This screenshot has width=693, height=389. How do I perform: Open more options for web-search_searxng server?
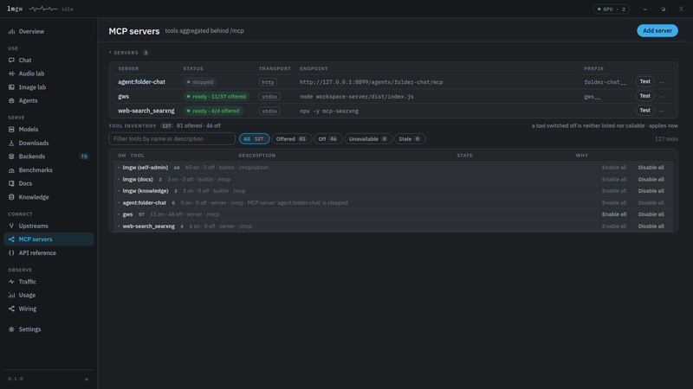[x=662, y=111]
